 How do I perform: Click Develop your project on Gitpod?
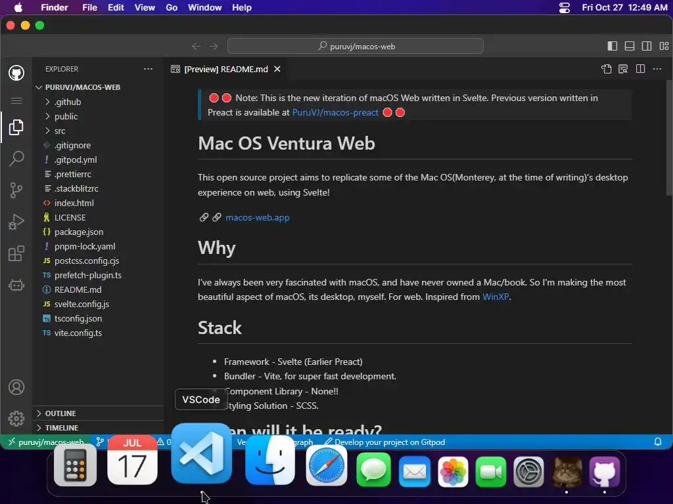384,442
